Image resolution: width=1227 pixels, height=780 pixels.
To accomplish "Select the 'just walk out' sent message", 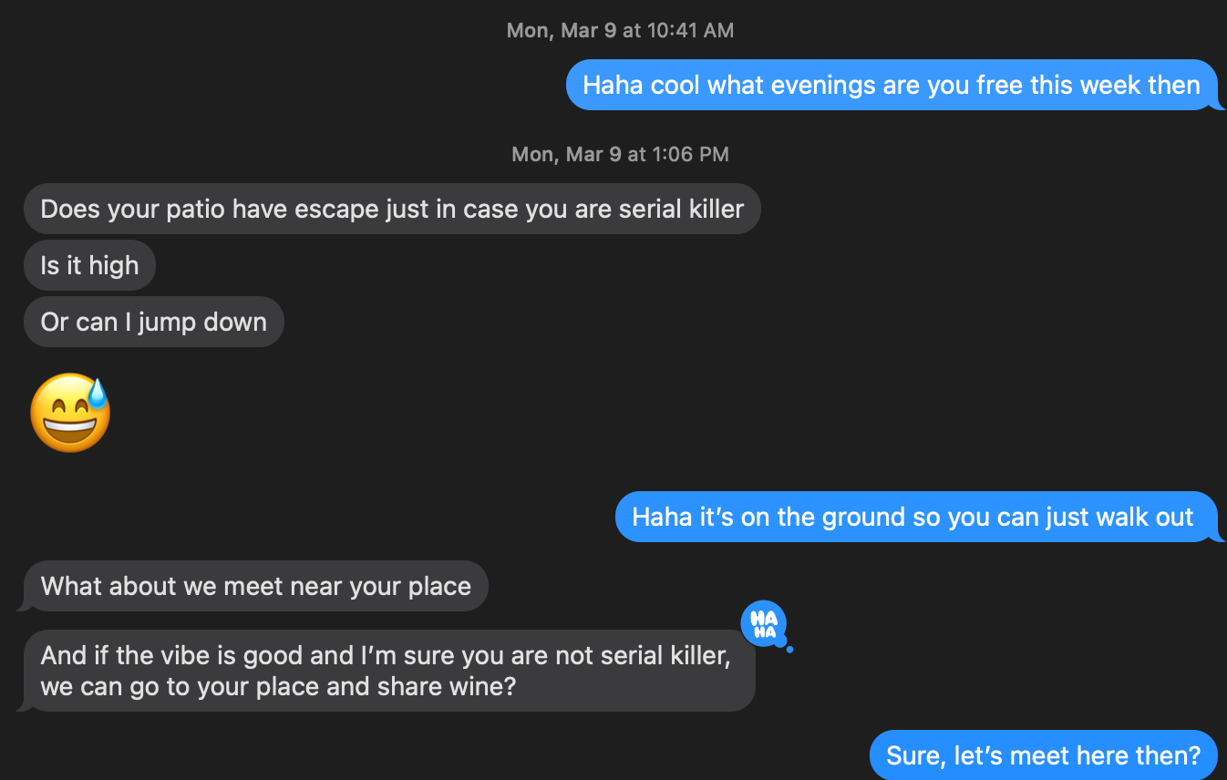I will coord(913,518).
